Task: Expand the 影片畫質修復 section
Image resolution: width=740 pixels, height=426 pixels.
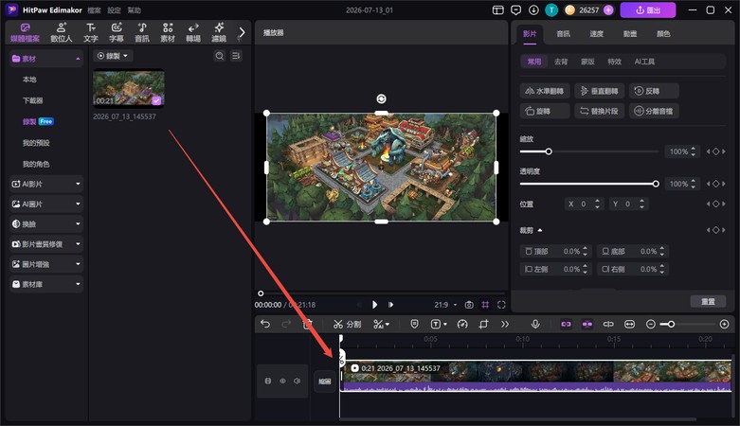Action: click(46, 244)
